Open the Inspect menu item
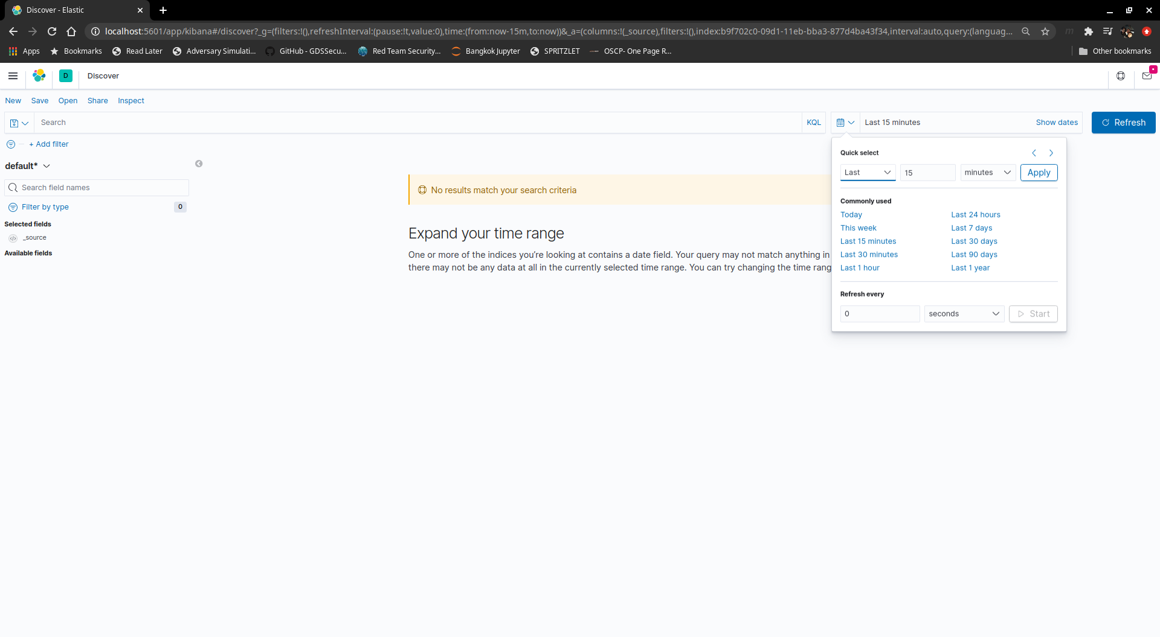The width and height of the screenshot is (1160, 637). point(131,101)
